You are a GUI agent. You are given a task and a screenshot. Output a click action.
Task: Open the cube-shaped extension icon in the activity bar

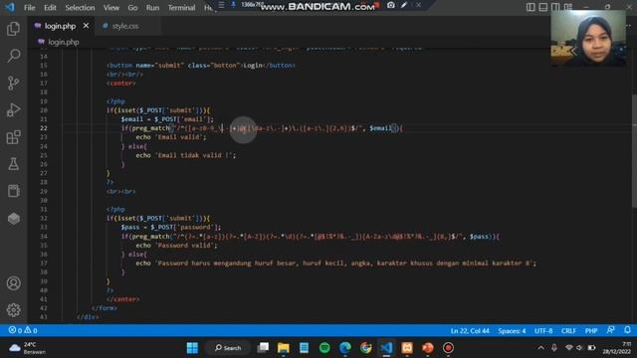(x=13, y=219)
